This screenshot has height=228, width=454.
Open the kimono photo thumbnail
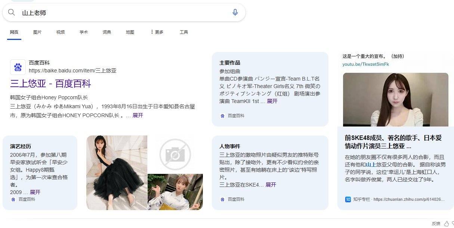pyautogui.click(x=175, y=192)
